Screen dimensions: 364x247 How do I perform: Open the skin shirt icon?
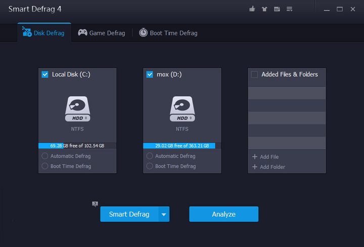[264, 9]
